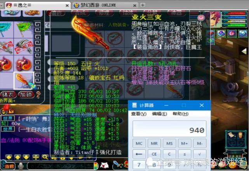Click the scroll map icon at lower right
The width and height of the screenshot is (249, 171).
pyautogui.click(x=231, y=135)
